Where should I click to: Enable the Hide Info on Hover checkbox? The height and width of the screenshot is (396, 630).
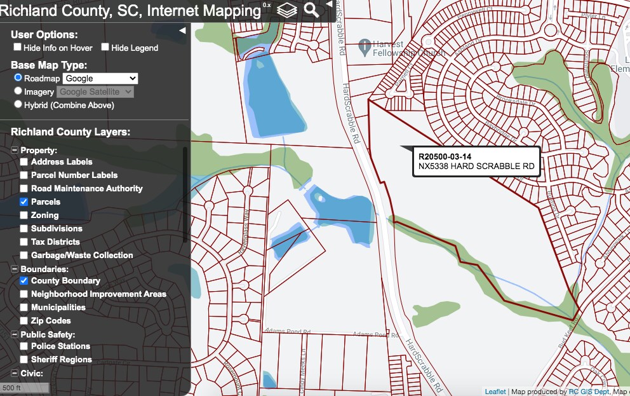[x=18, y=48]
